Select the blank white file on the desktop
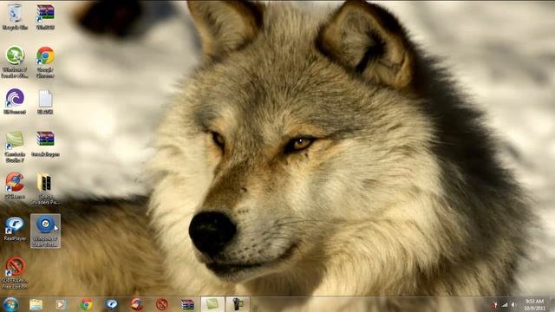This screenshot has width=555, height=312. [x=45, y=101]
